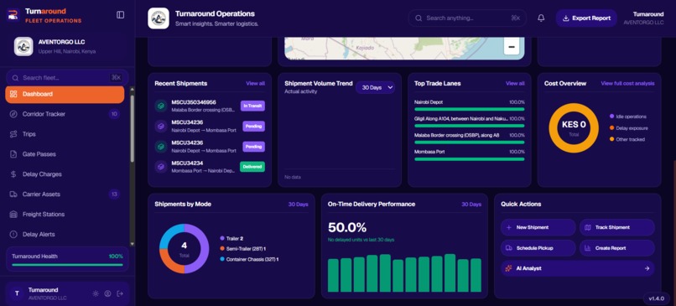Click the Search fleet input field
Viewport: 676px width, 306px height.
(x=67, y=78)
